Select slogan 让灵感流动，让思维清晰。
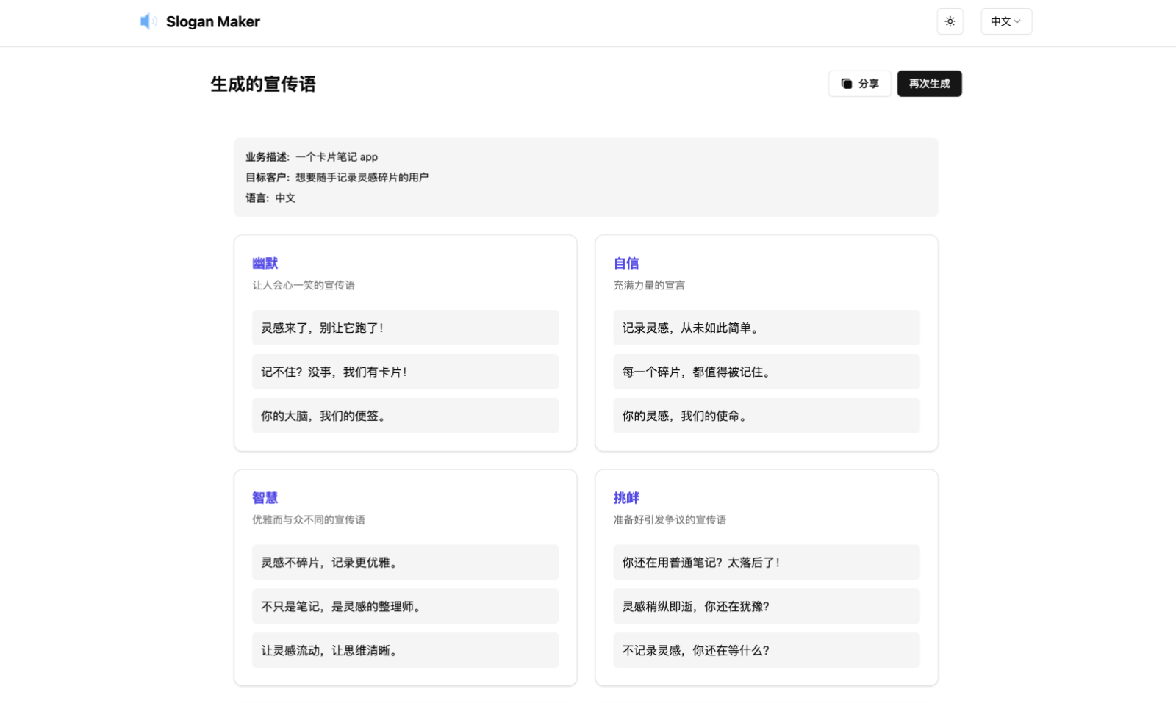 click(x=405, y=650)
